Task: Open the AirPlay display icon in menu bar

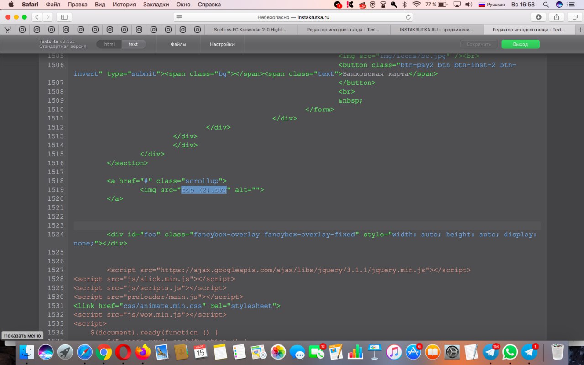Action: tap(457, 5)
